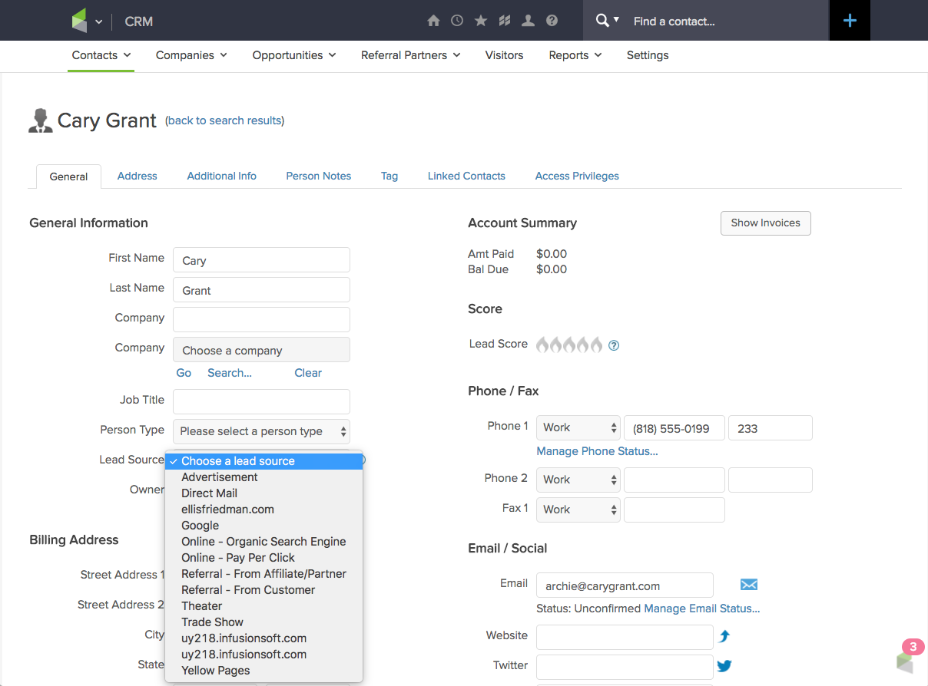Click the green plus quick-add button

coord(850,21)
